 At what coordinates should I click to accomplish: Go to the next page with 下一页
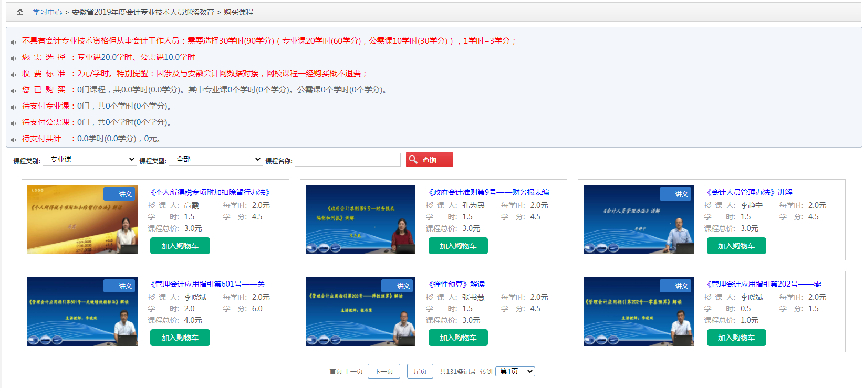click(383, 372)
